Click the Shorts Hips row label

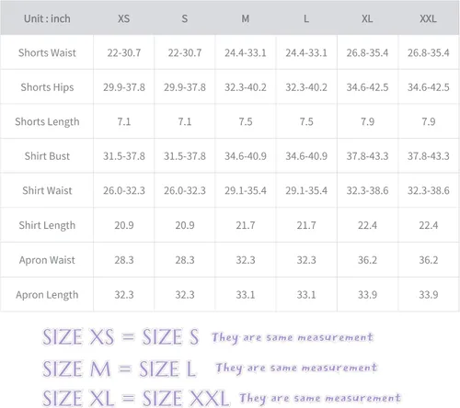click(x=47, y=87)
